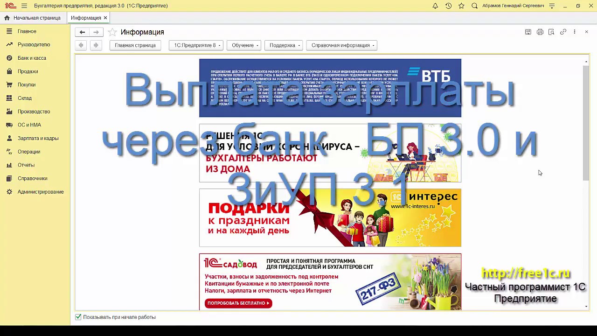Click the Главная страница button

click(x=135, y=45)
